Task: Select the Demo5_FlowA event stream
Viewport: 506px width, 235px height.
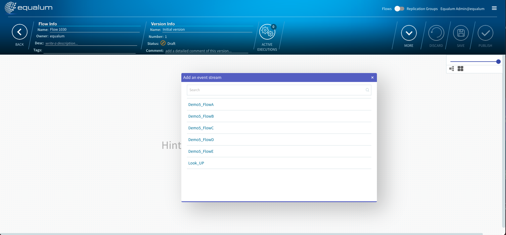Action: [279, 105]
